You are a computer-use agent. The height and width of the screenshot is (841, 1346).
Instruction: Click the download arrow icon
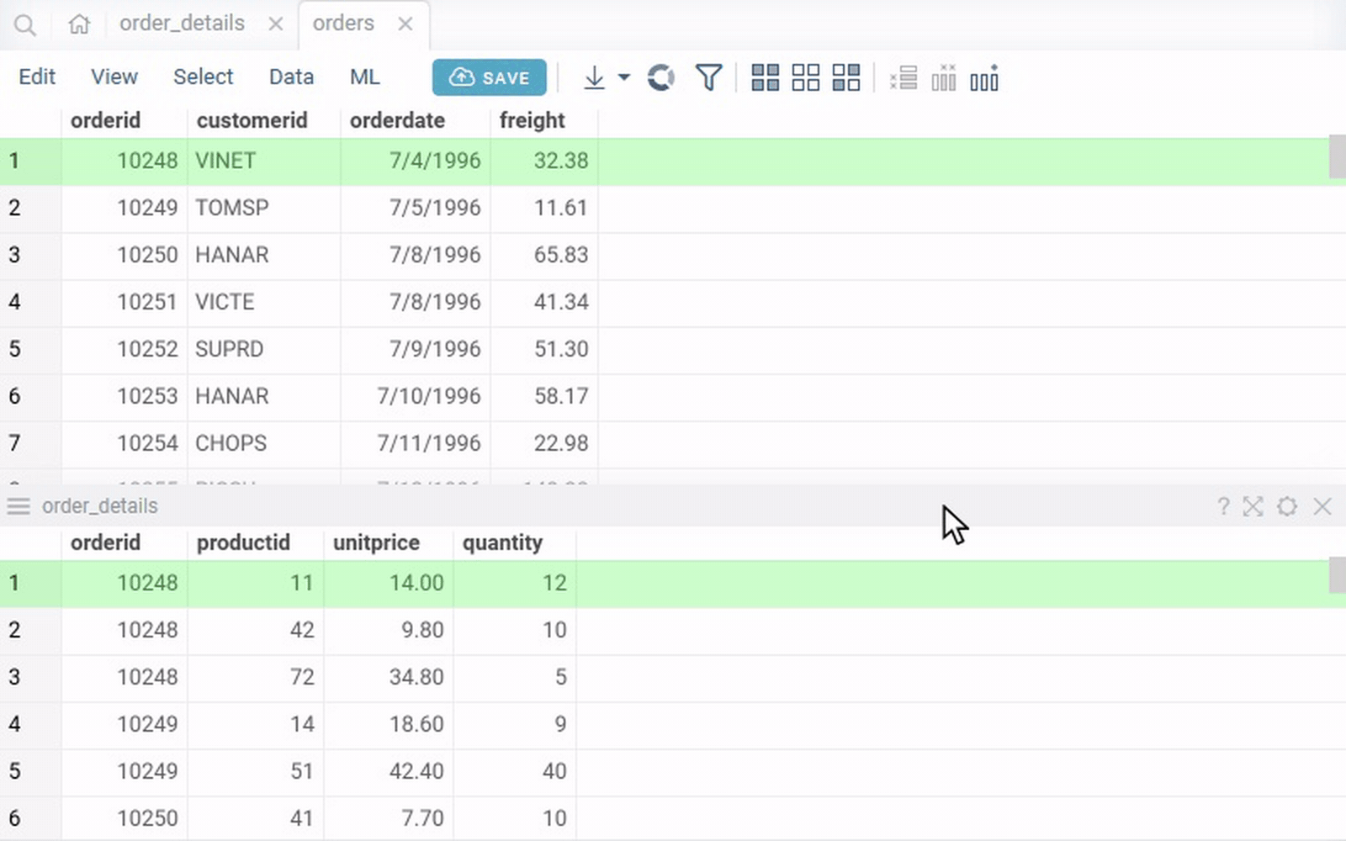click(594, 78)
